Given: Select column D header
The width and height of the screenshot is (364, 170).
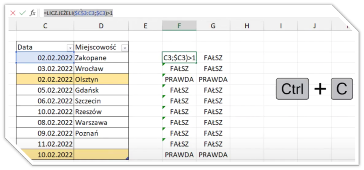Looking at the screenshot, I should (x=101, y=26).
